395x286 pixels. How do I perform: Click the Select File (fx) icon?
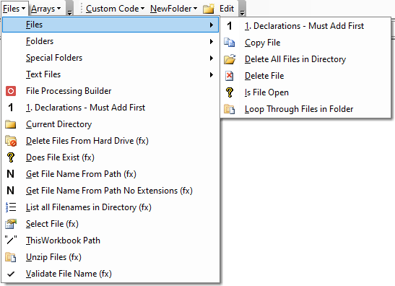coord(11,224)
